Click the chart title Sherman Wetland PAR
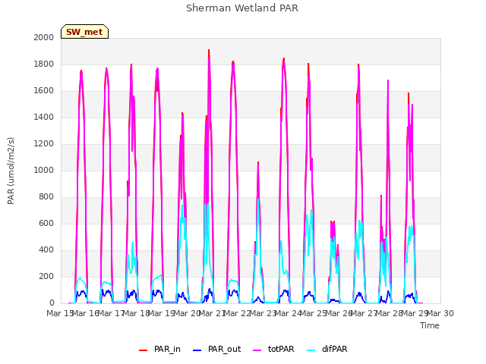This screenshot has height=364, width=486. 242,8
